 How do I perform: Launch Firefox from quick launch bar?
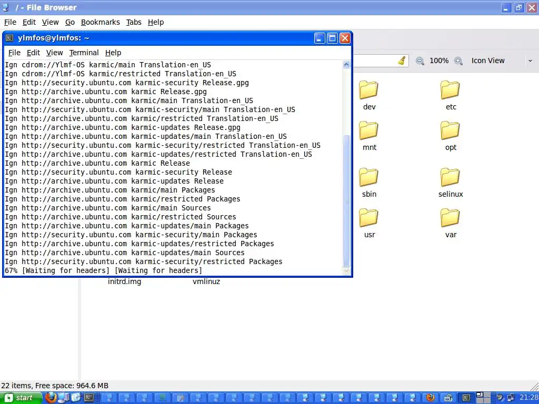point(51,398)
